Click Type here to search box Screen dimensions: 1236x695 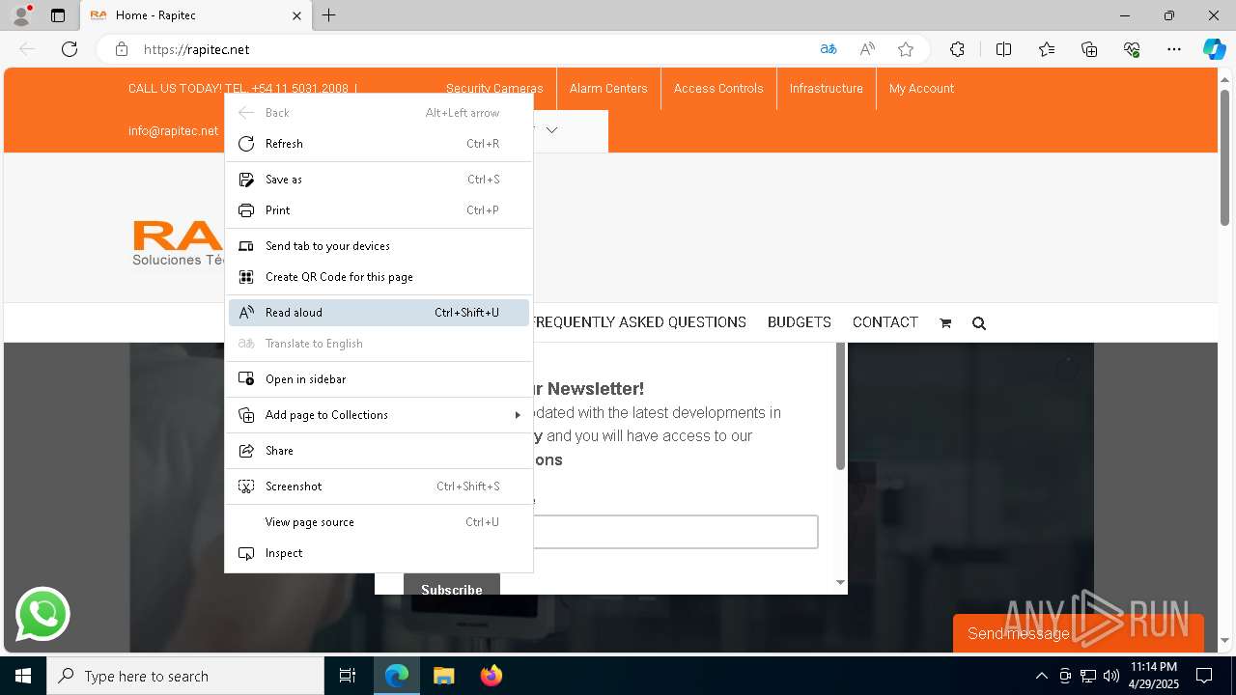pyautogui.click(x=185, y=676)
